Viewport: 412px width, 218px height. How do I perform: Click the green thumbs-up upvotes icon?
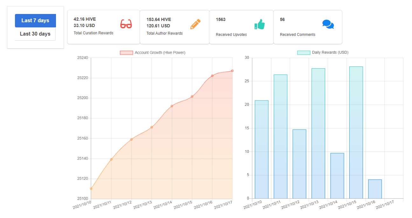click(x=260, y=24)
